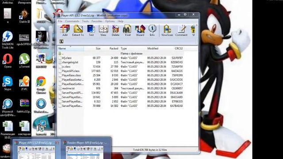283x159 pixels.
Task: Open the накладная Excel file on desktop
Action: tap(24, 128)
